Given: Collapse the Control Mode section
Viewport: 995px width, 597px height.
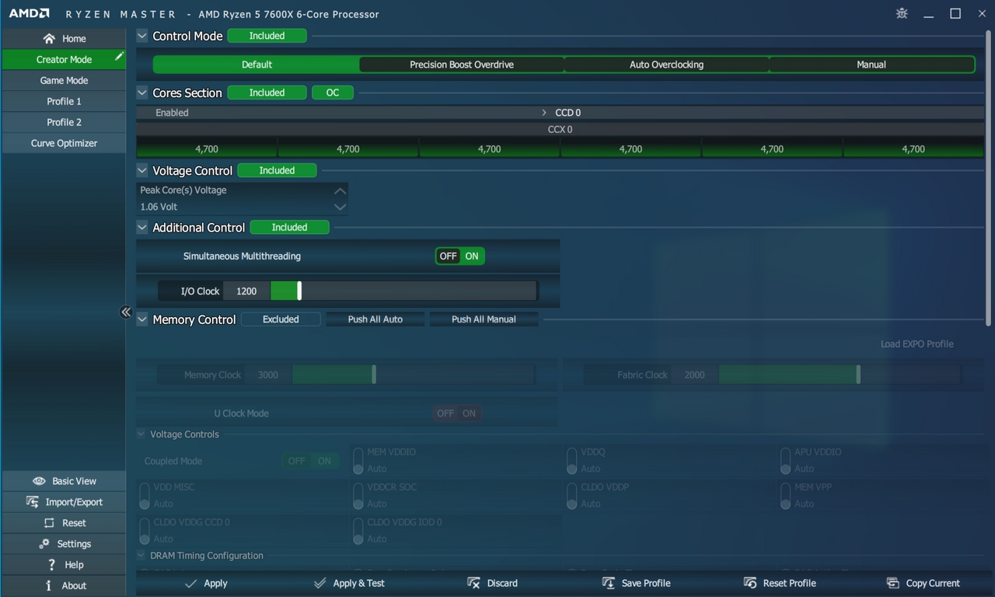Looking at the screenshot, I should click(x=142, y=36).
